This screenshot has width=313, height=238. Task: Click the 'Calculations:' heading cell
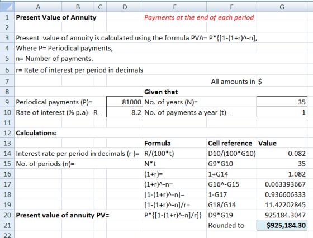(36, 133)
